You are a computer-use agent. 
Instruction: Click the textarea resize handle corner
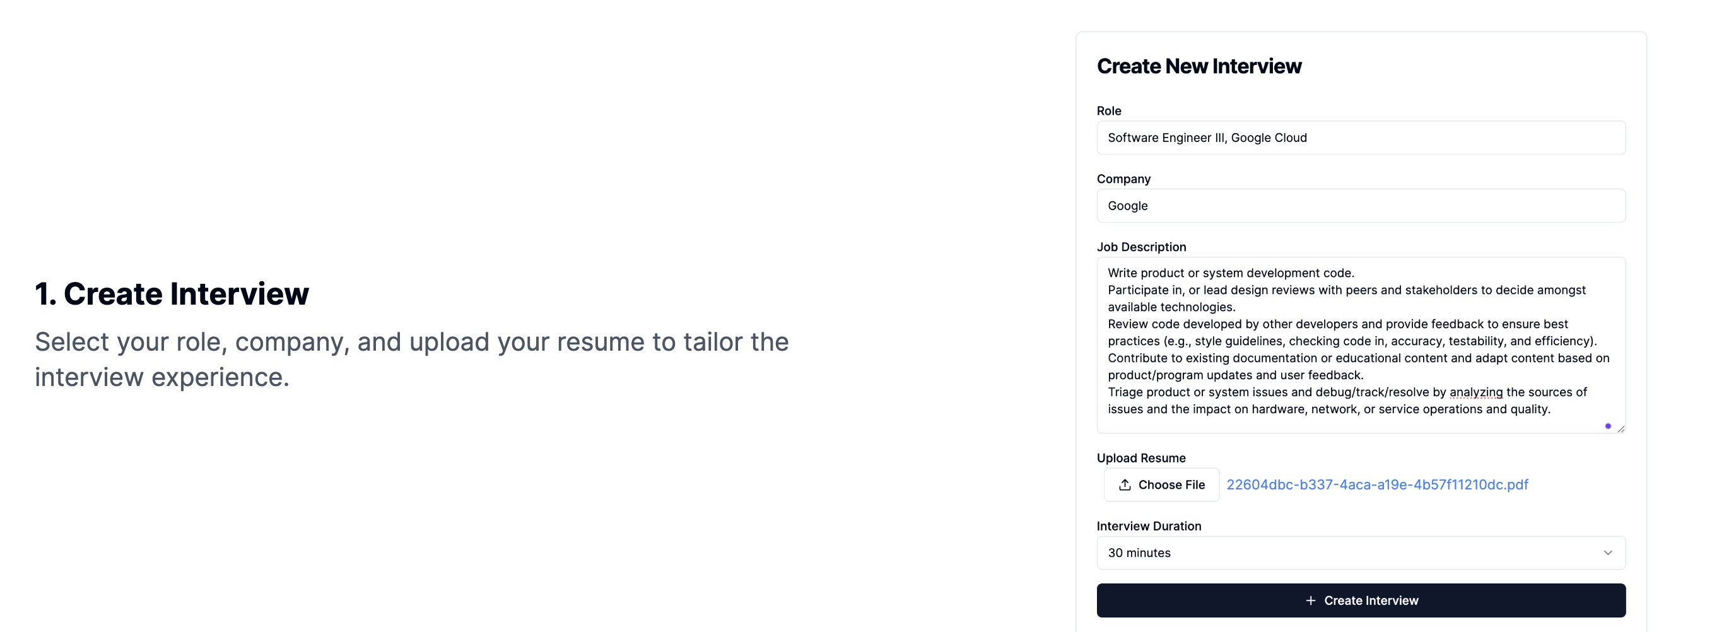click(x=1621, y=430)
